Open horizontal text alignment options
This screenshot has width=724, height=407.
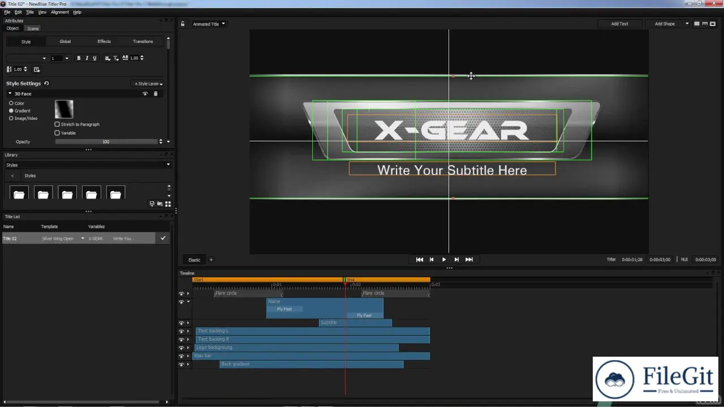point(107,58)
